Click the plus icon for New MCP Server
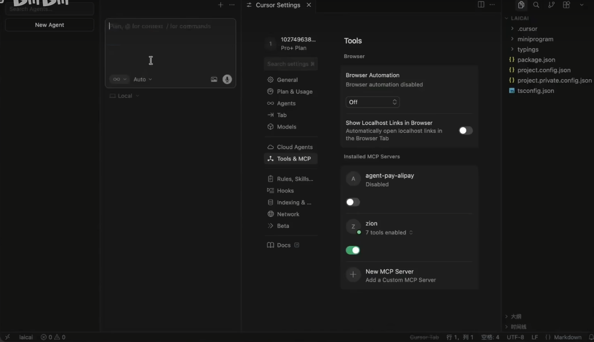 [x=353, y=275]
